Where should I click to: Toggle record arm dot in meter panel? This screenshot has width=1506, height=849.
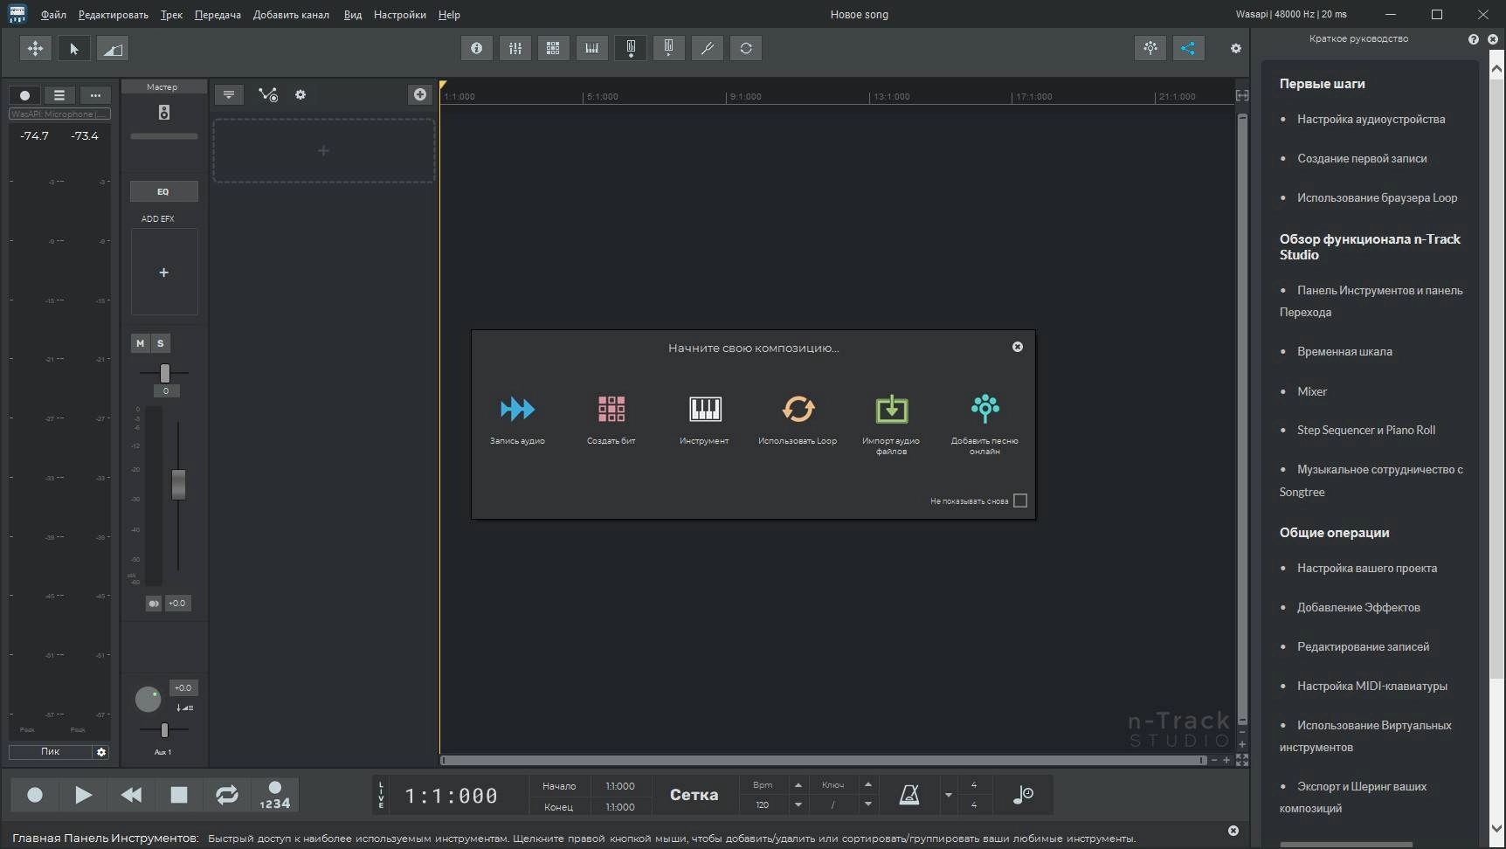coord(25,95)
